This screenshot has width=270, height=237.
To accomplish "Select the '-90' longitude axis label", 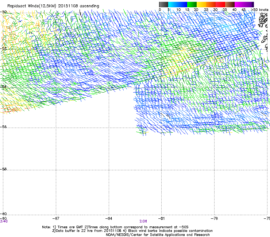I will [x=3, y=218].
